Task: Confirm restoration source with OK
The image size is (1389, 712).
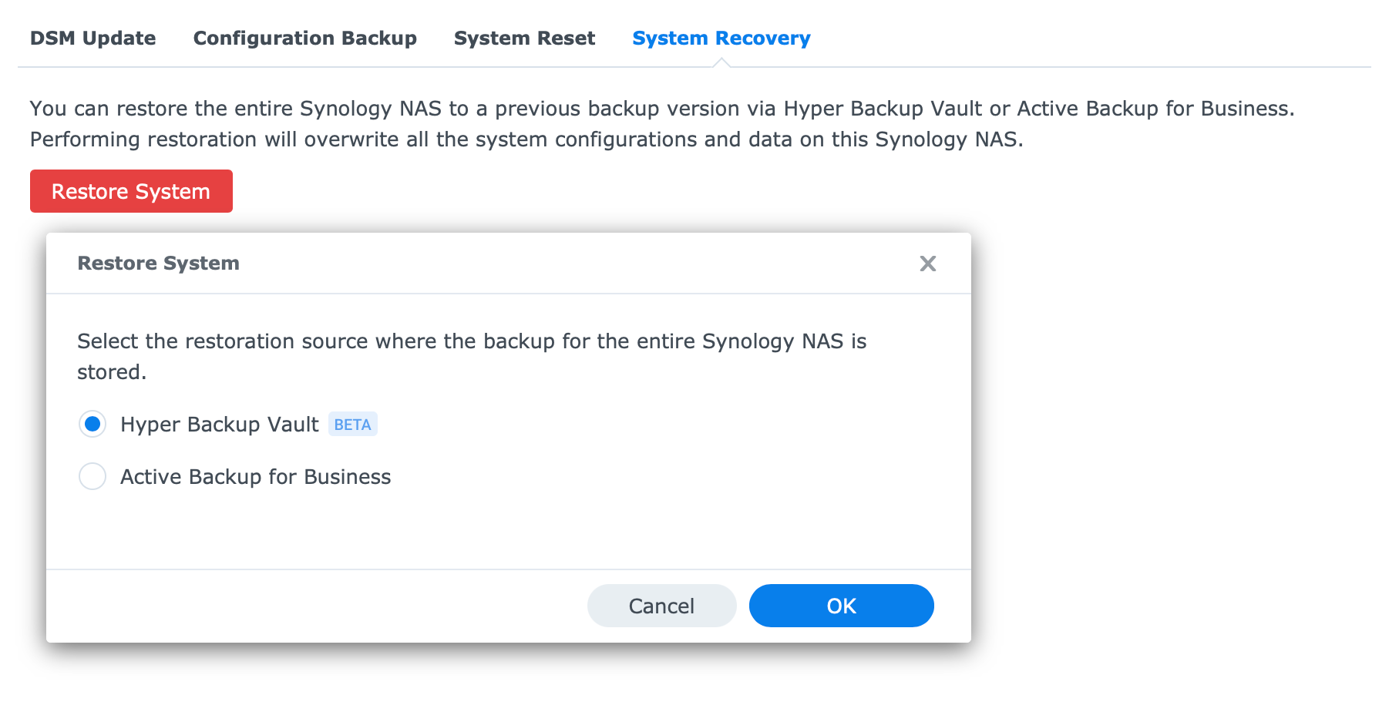Action: (841, 606)
